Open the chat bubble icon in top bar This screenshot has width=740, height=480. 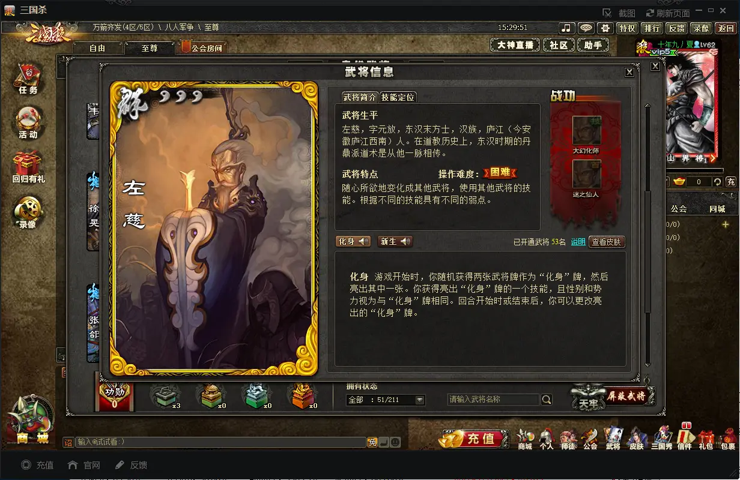click(586, 28)
